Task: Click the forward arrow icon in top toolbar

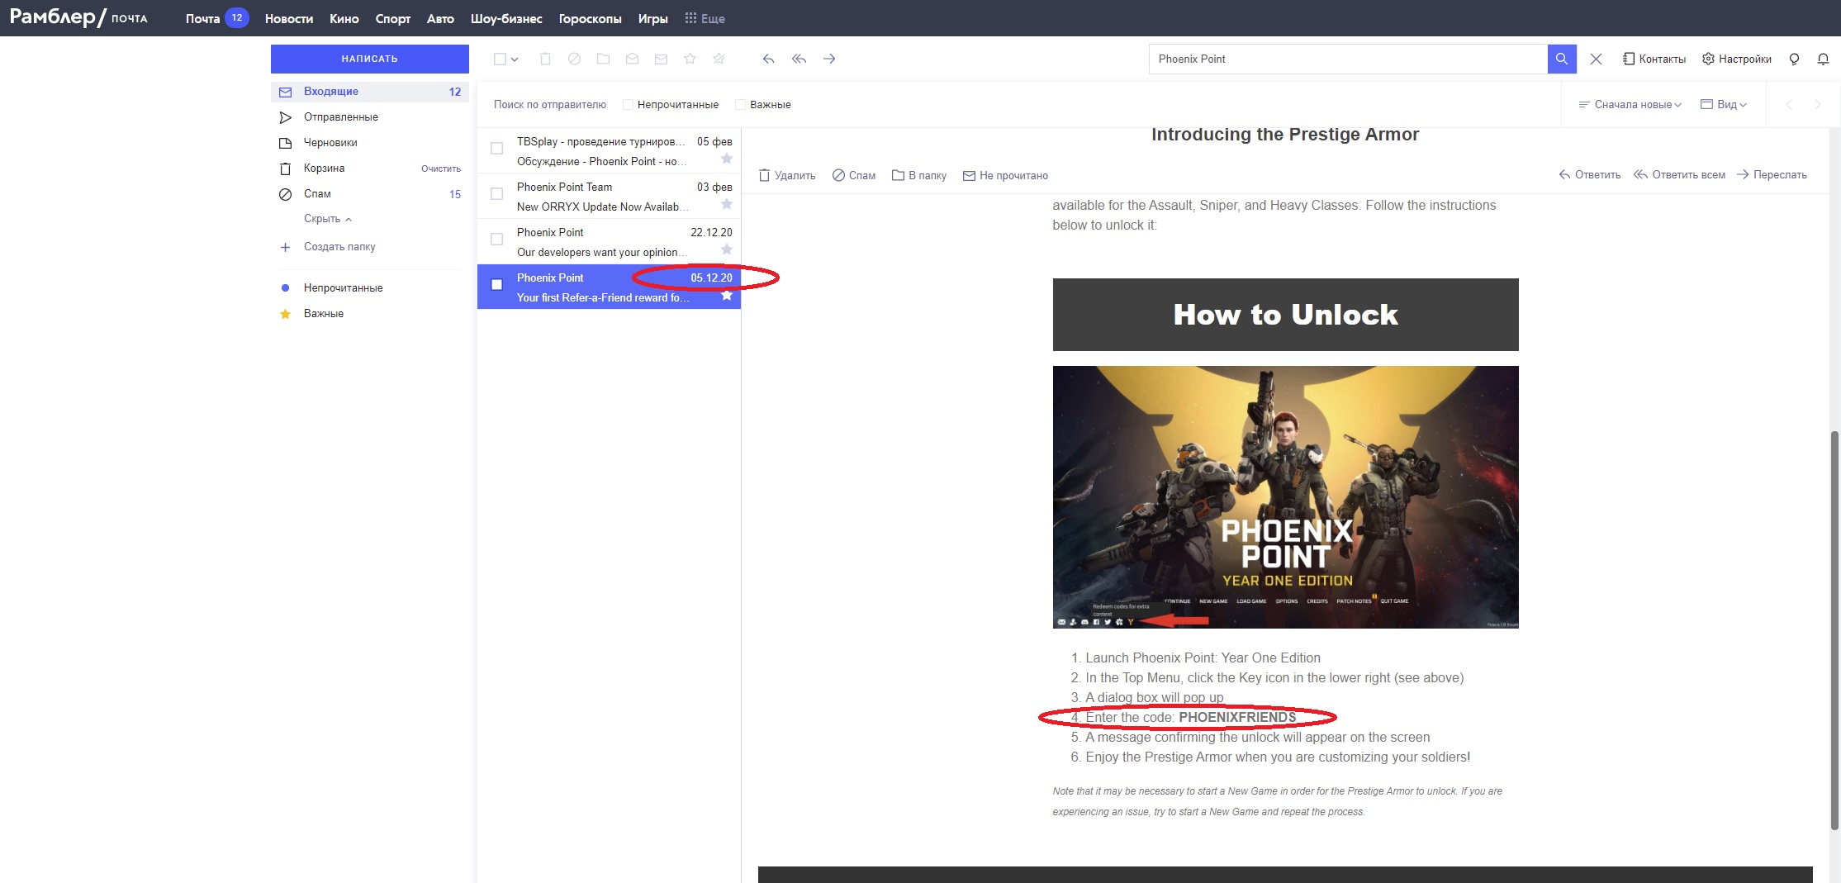Action: tap(829, 59)
